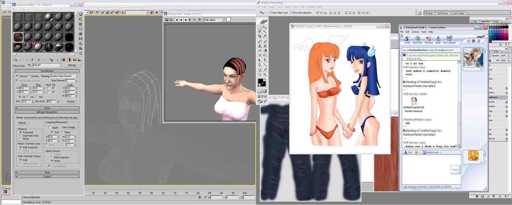The width and height of the screenshot is (512, 205).
Task: Click the Bitmap type button
Action: coord(72,65)
